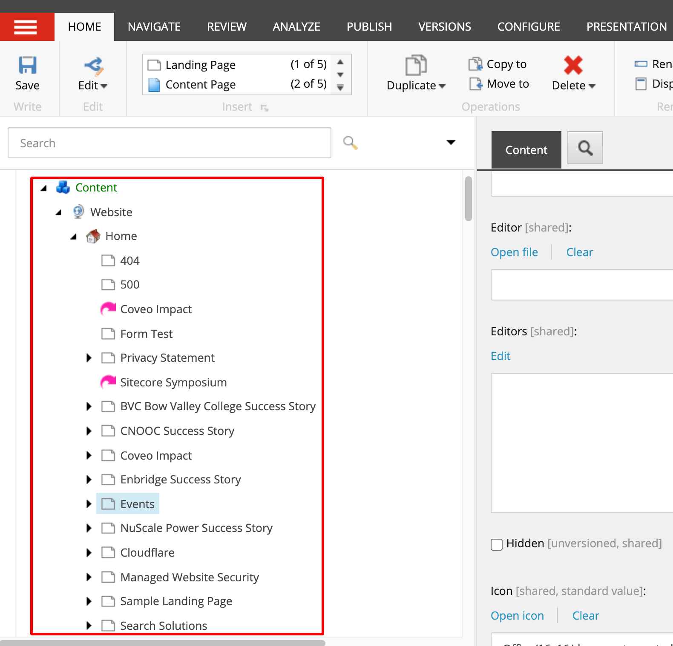Click the Home house icon
This screenshot has height=646, width=673.
93,236
